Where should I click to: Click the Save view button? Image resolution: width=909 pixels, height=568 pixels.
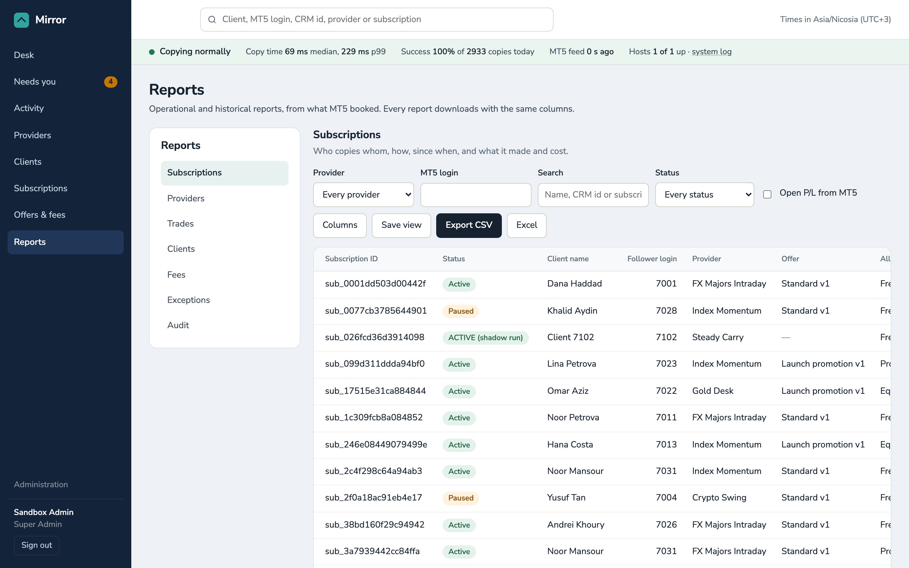pos(401,225)
